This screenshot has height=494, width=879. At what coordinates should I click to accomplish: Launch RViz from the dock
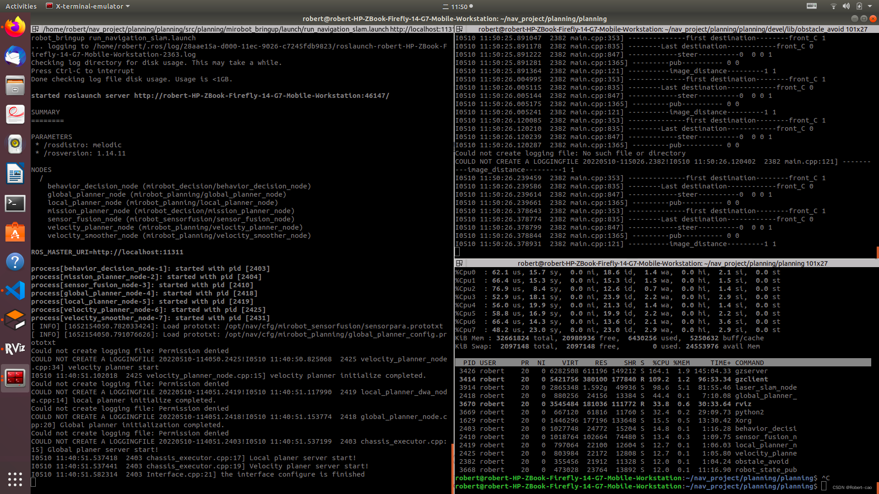pyautogui.click(x=15, y=349)
